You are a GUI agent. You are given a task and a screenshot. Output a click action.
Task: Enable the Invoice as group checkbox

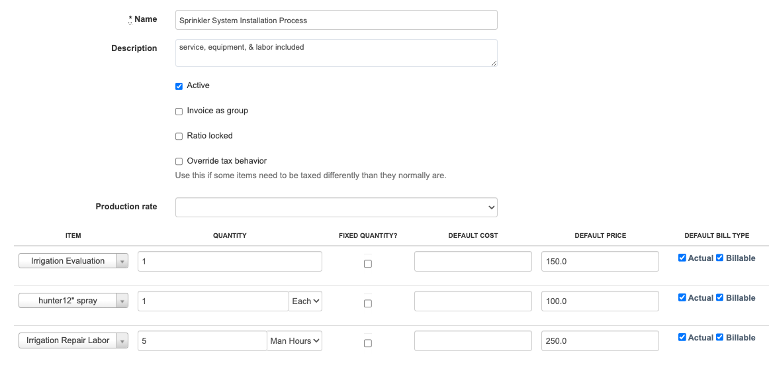pos(179,111)
